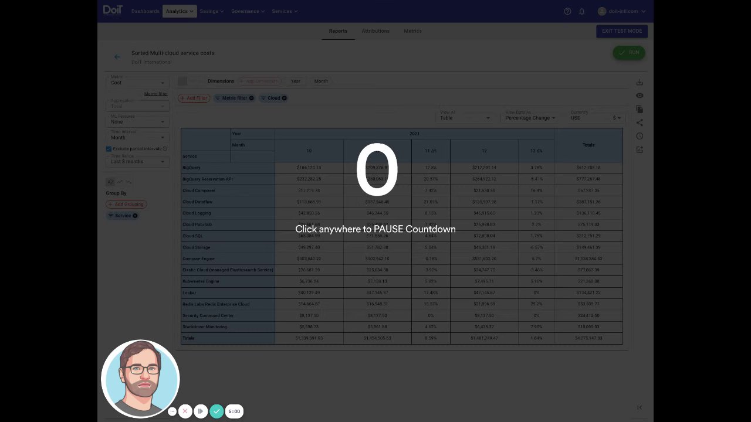The width and height of the screenshot is (751, 422).
Task: Open the Analytics menu
Action: pyautogui.click(x=180, y=11)
